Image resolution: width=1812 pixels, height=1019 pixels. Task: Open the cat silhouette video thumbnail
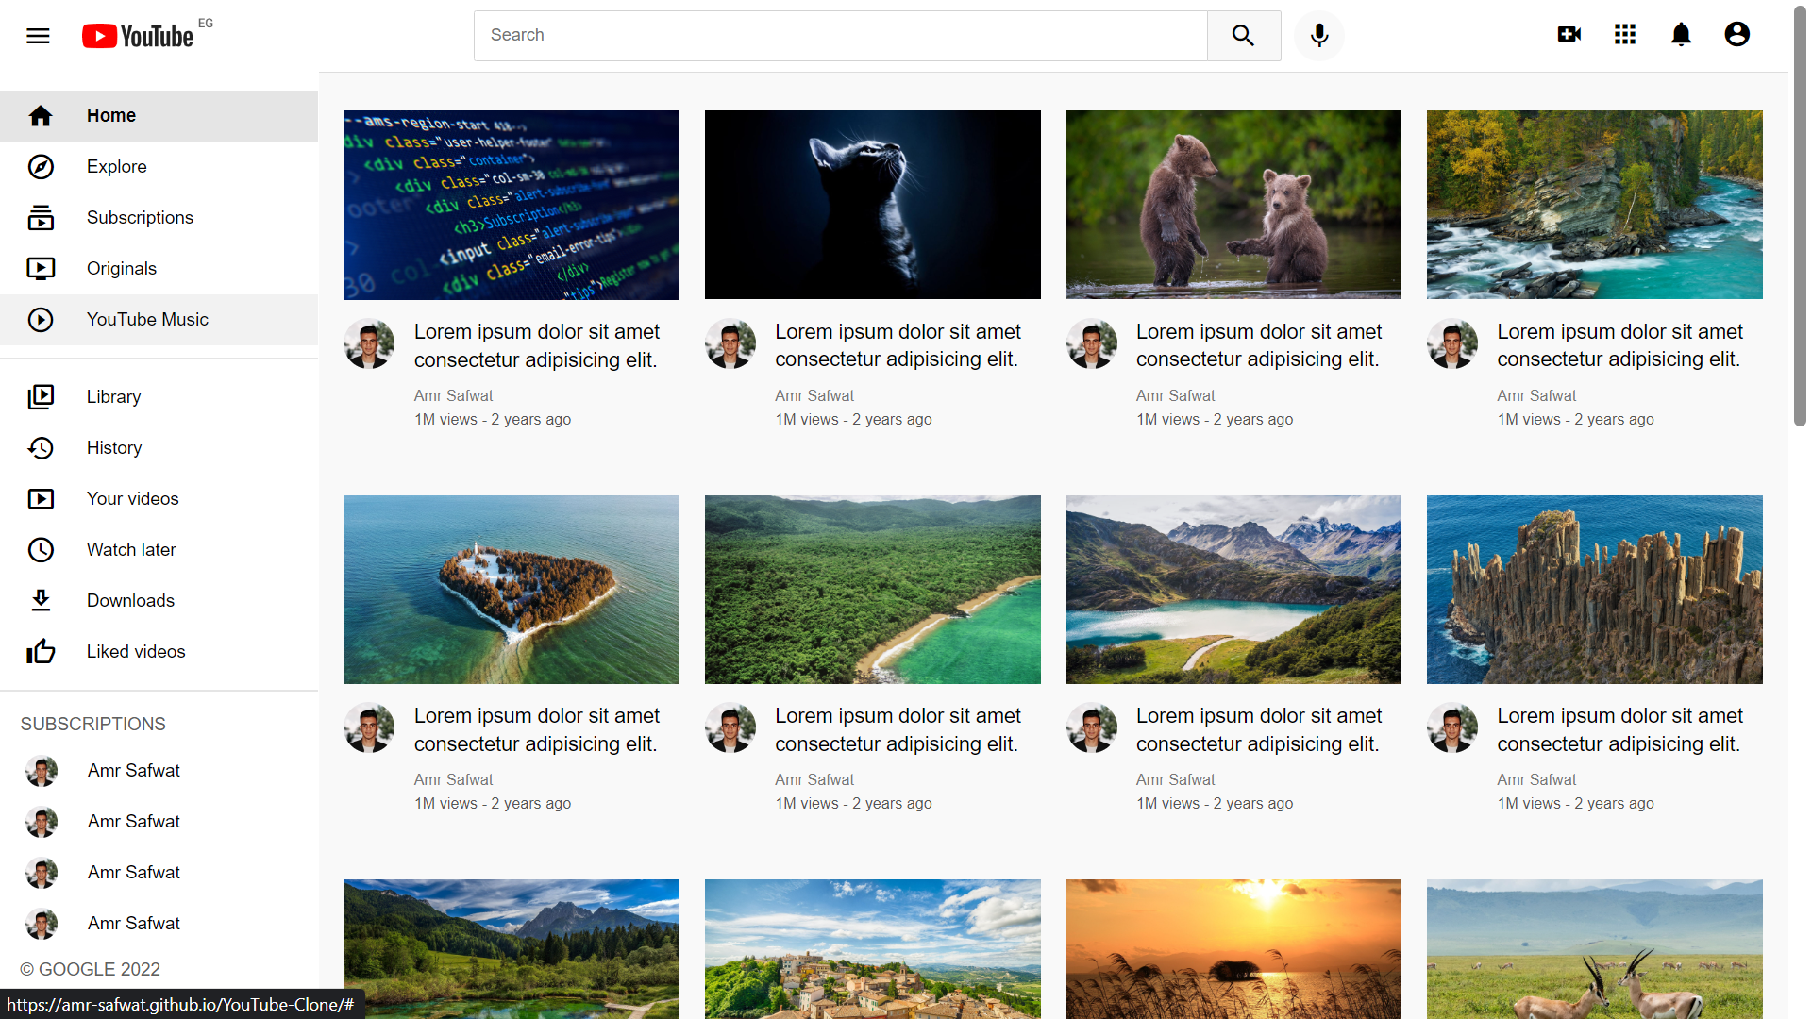[x=873, y=205]
